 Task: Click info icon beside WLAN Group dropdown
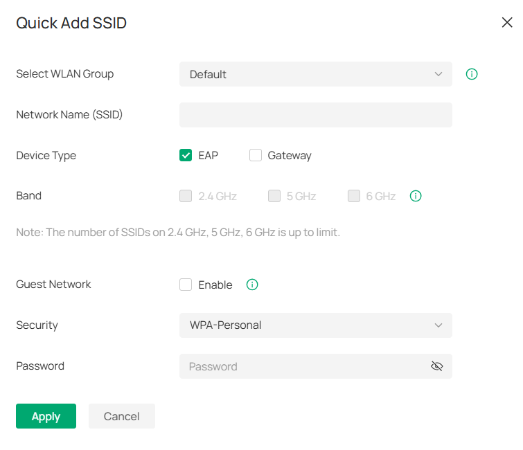(472, 74)
